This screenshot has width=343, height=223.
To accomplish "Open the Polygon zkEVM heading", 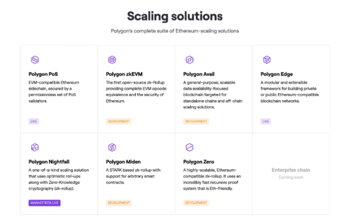I will click(124, 74).
